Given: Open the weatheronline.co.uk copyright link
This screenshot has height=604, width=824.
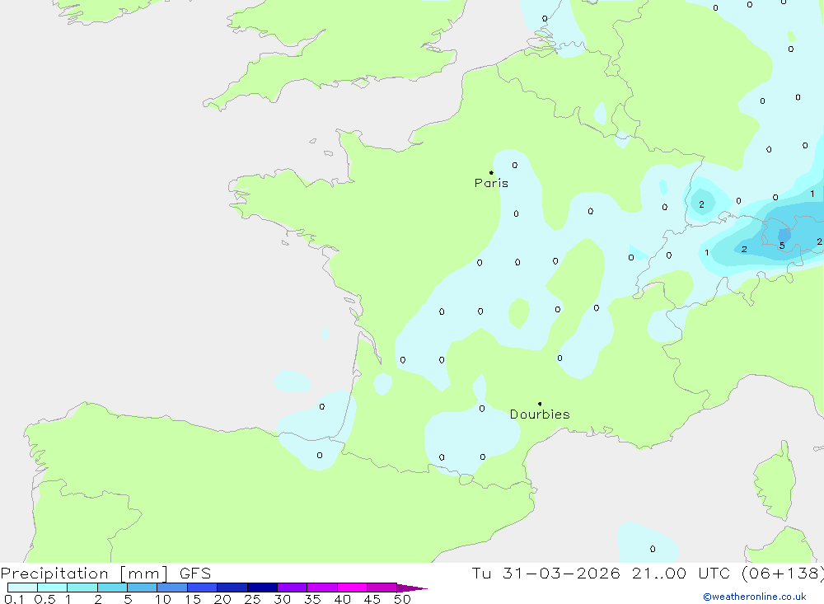Looking at the screenshot, I should (x=754, y=597).
